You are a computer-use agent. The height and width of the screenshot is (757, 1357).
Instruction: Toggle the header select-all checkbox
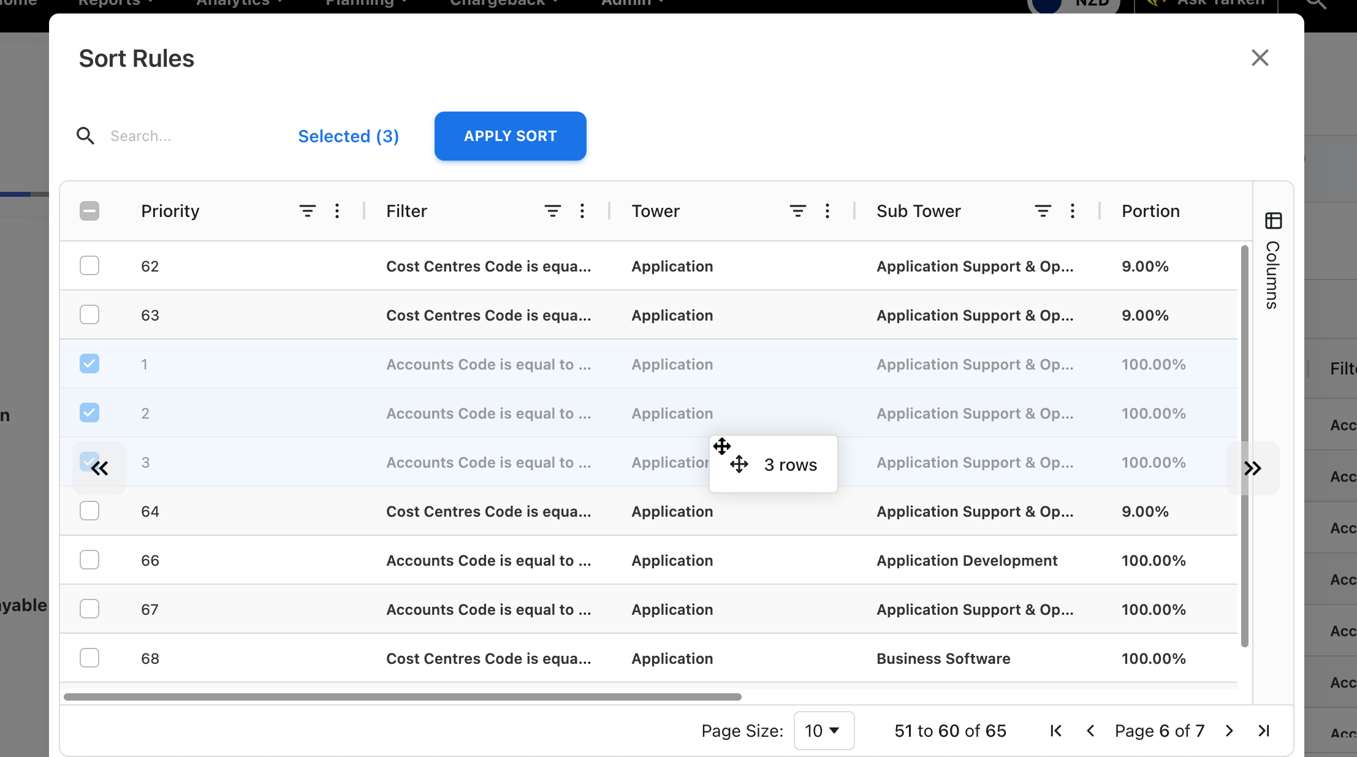[89, 211]
